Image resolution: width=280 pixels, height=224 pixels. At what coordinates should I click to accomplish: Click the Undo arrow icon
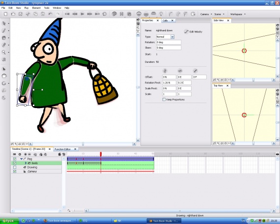(x=50, y=14)
